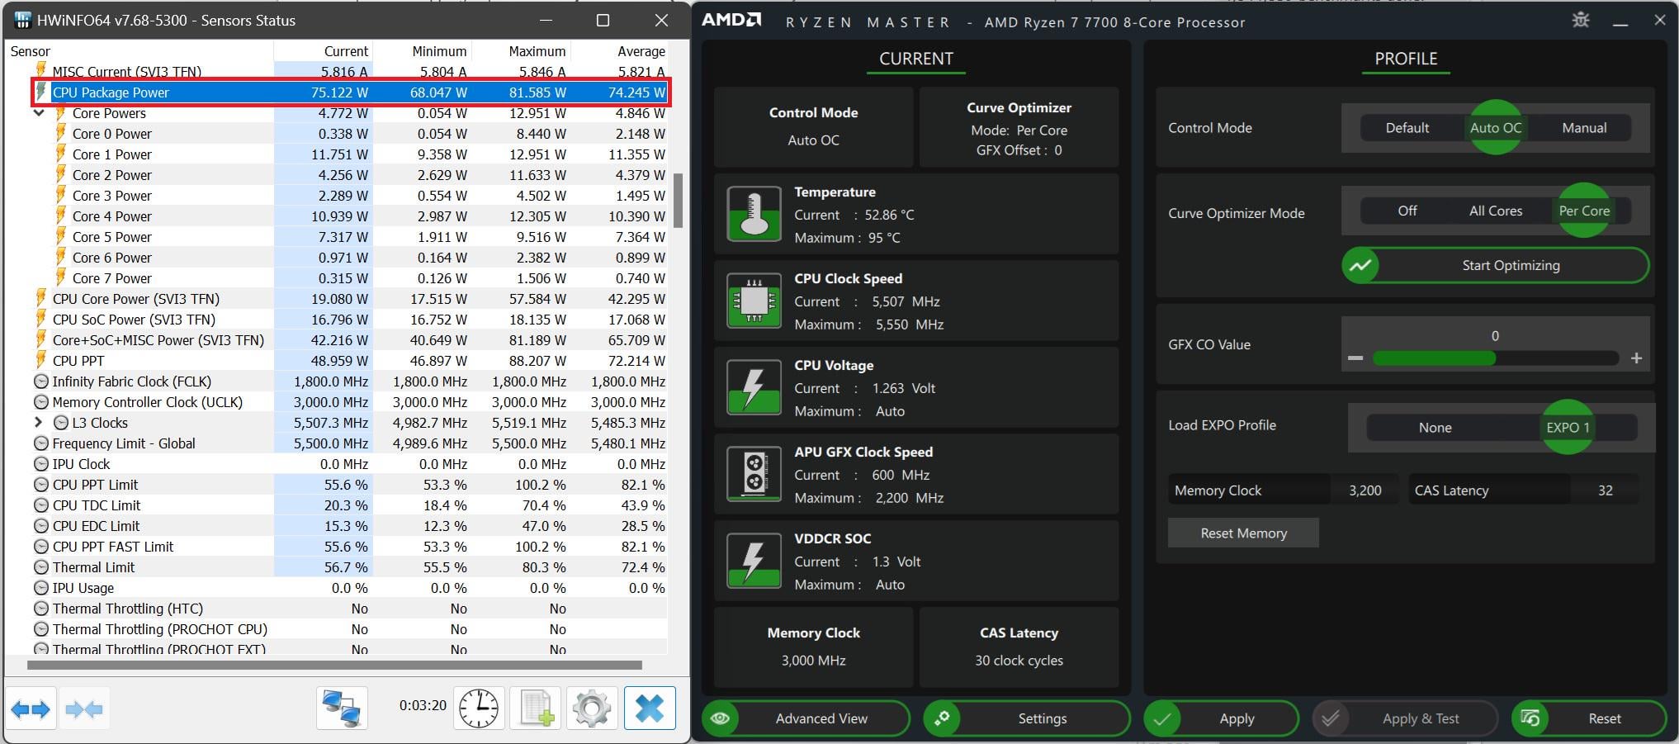Switch to the PROFILE tab in Ryzen Master
The image size is (1679, 744).
1406,59
